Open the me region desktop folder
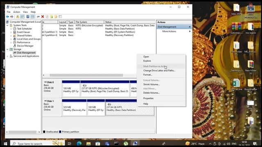 [x=251, y=28]
